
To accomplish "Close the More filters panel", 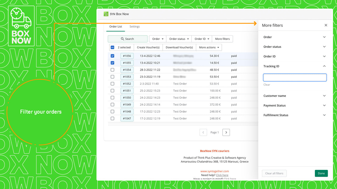I will [x=326, y=25].
